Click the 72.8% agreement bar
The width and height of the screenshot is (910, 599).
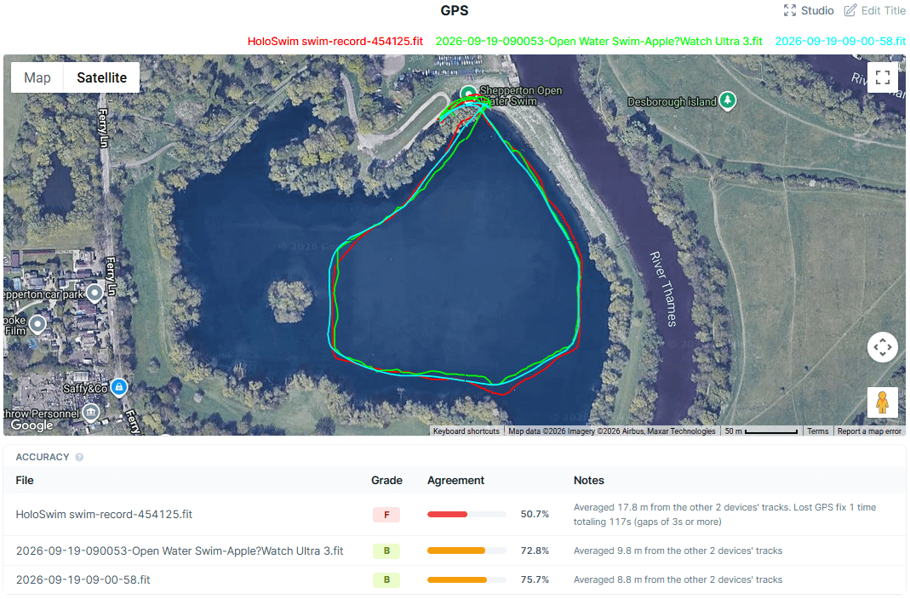pyautogui.click(x=466, y=551)
